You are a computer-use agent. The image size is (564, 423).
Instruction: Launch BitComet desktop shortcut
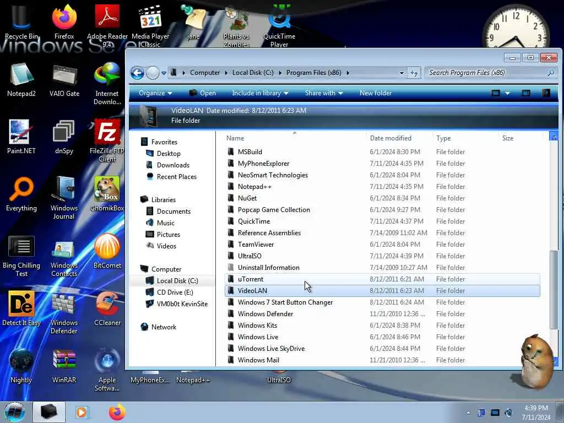pyautogui.click(x=107, y=251)
